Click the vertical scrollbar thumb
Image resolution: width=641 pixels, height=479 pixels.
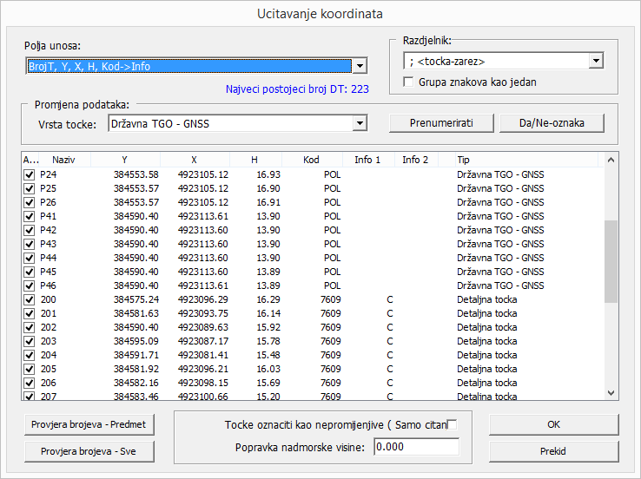coord(611,261)
